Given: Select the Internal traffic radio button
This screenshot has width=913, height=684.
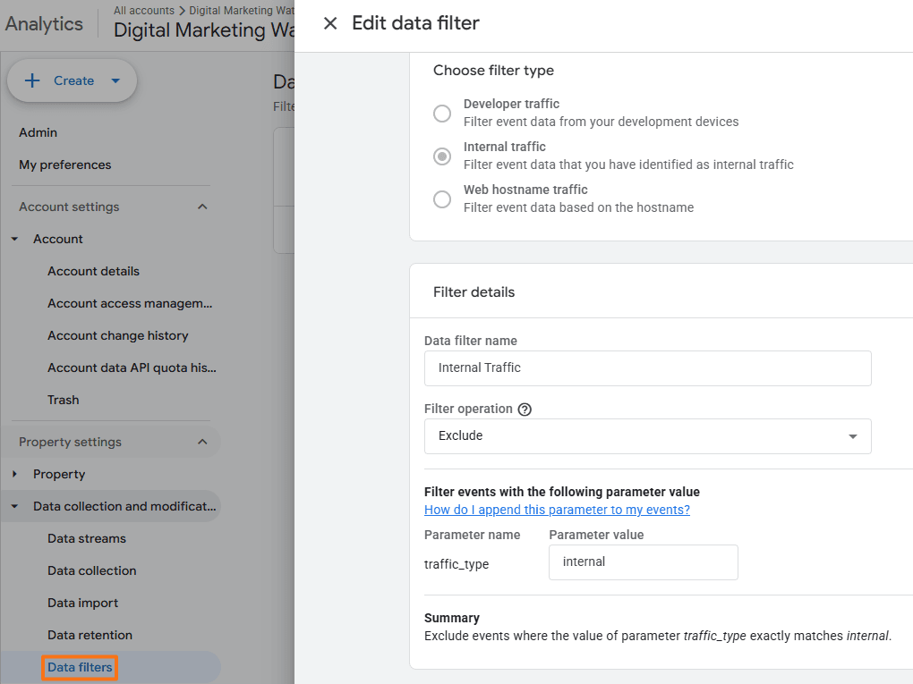Looking at the screenshot, I should [x=442, y=156].
